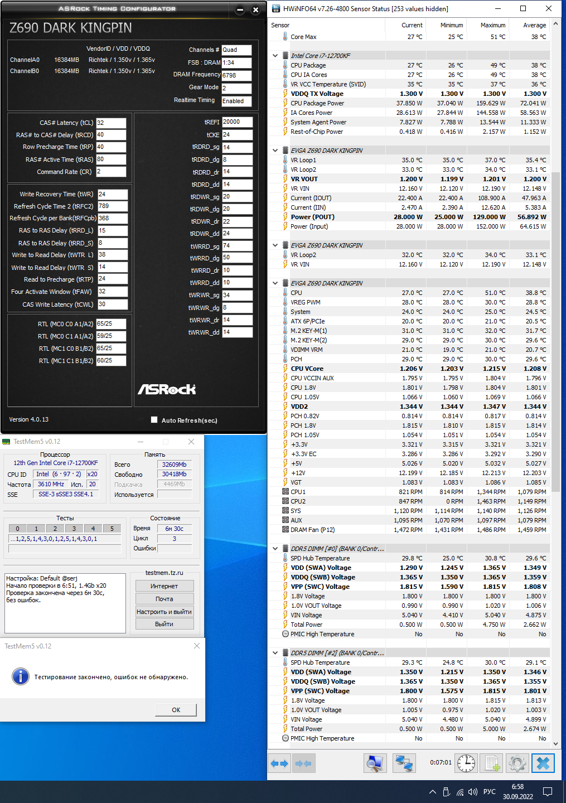Maximize the HWiNFO64 Sensor Status window
This screenshot has height=803, width=566.
[523, 8]
